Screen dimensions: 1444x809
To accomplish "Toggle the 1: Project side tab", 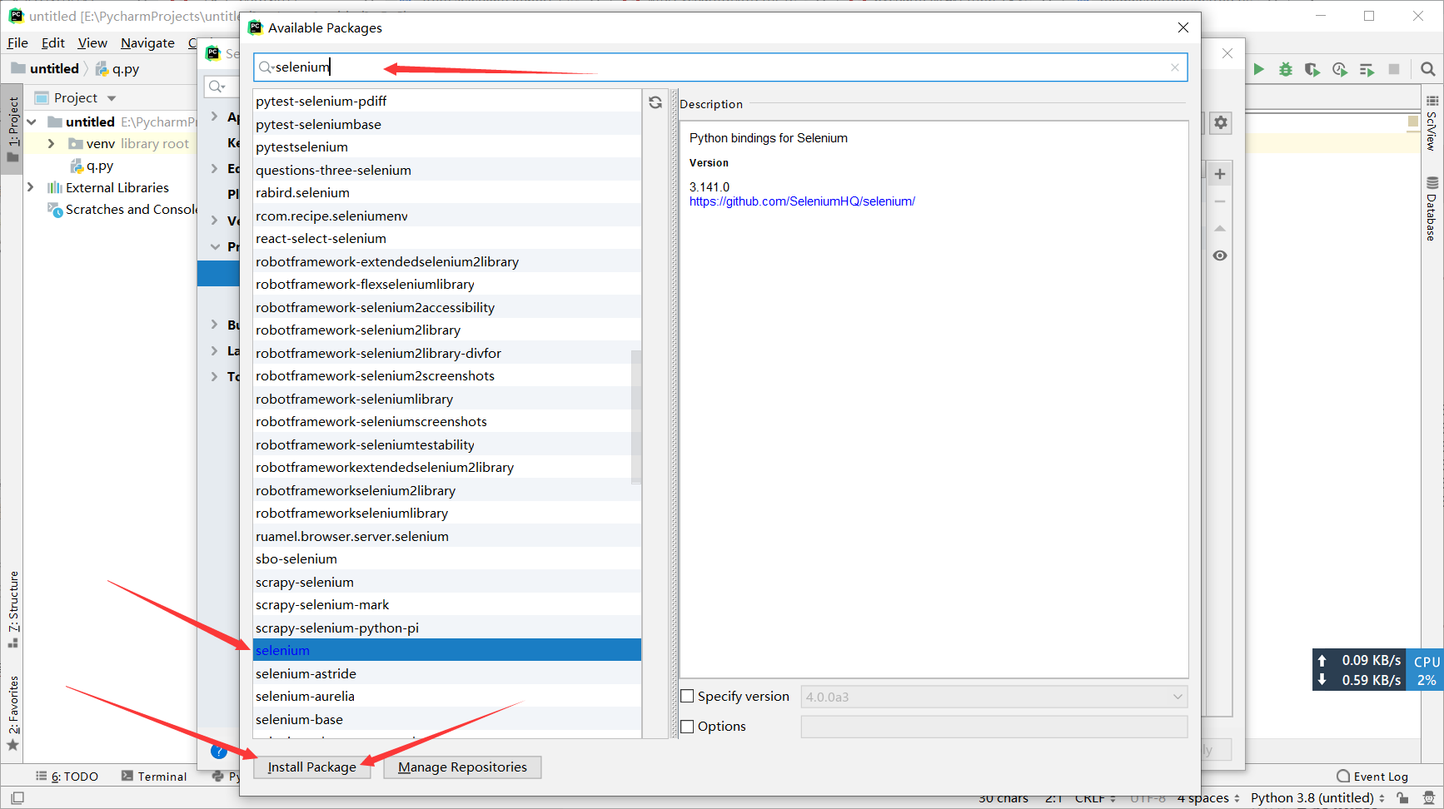I will [x=12, y=130].
